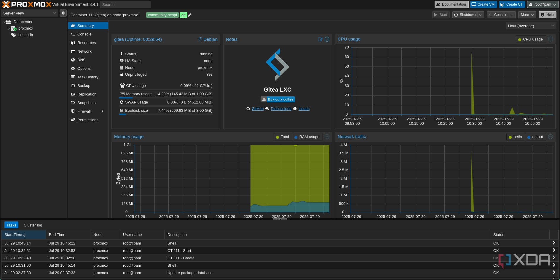Viewport: 560px width, 280px height.
Task: Open the GitHub link in Notes
Action: 257,109
